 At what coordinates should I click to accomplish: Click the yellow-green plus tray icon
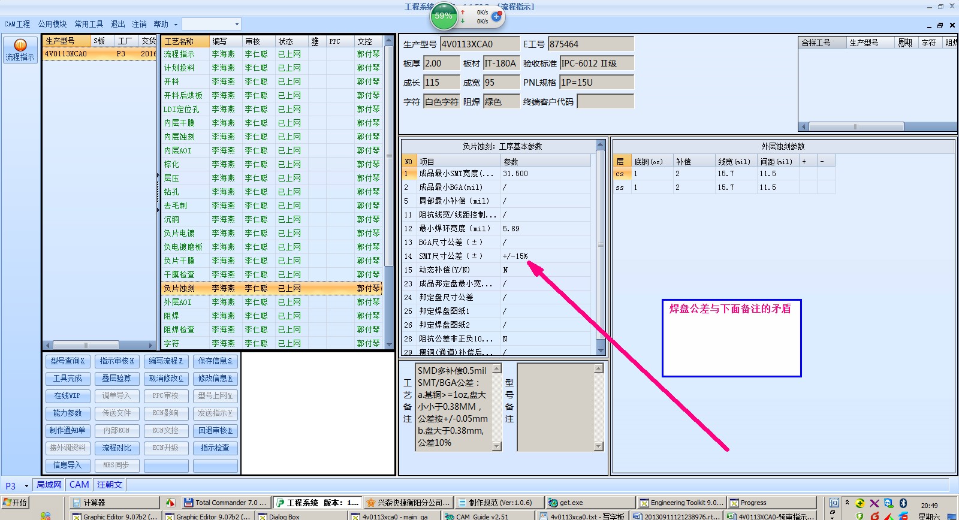(x=860, y=503)
